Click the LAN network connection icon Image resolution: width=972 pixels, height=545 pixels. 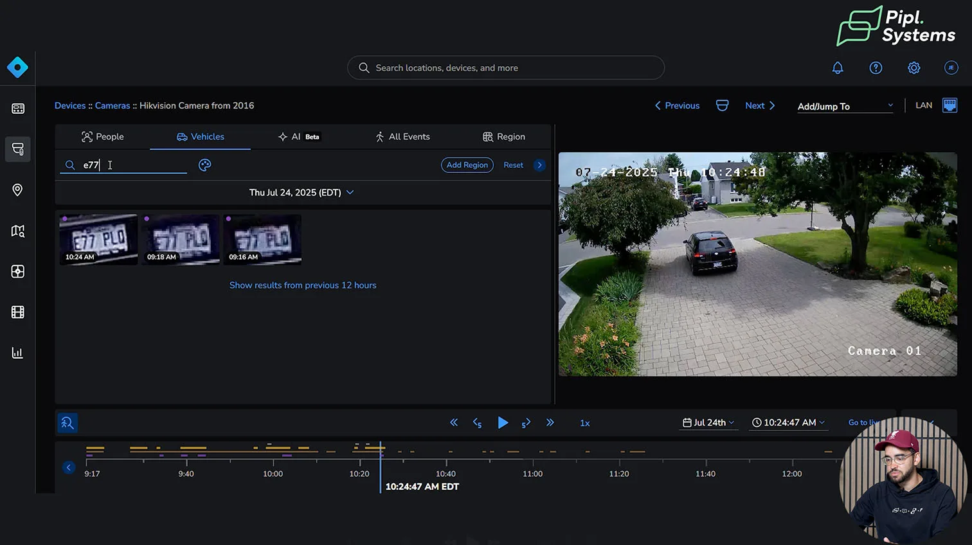click(950, 105)
